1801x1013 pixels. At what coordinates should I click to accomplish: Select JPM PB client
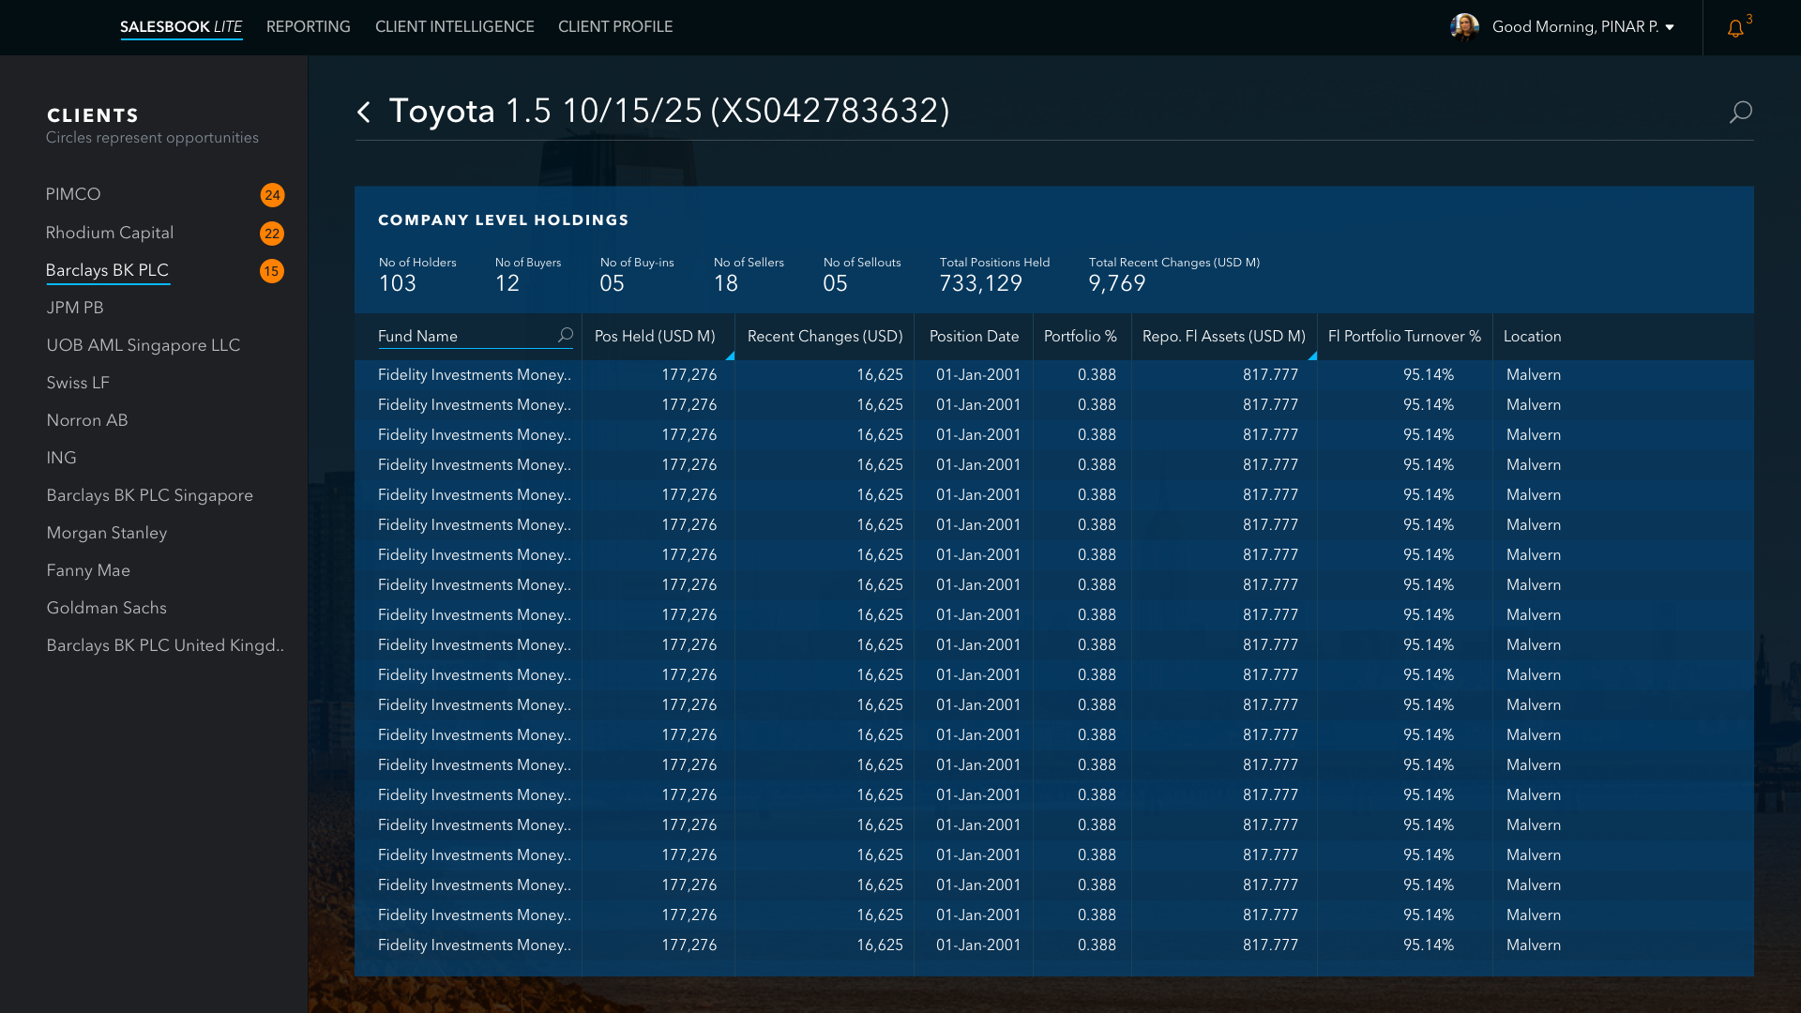click(x=75, y=308)
